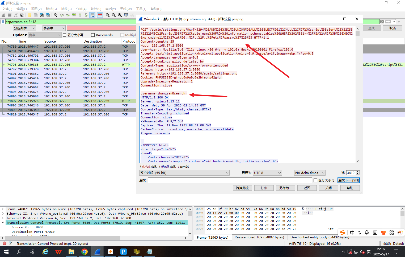405x257 pixels.
Task: Zoom out on main window text
Action: point(114,15)
